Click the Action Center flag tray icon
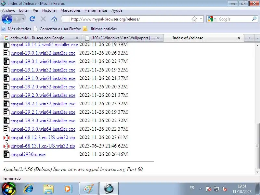 [208, 189]
